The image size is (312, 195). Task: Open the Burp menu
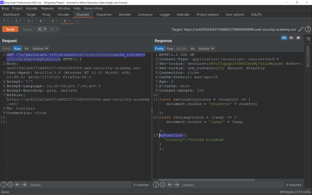tap(5, 8)
